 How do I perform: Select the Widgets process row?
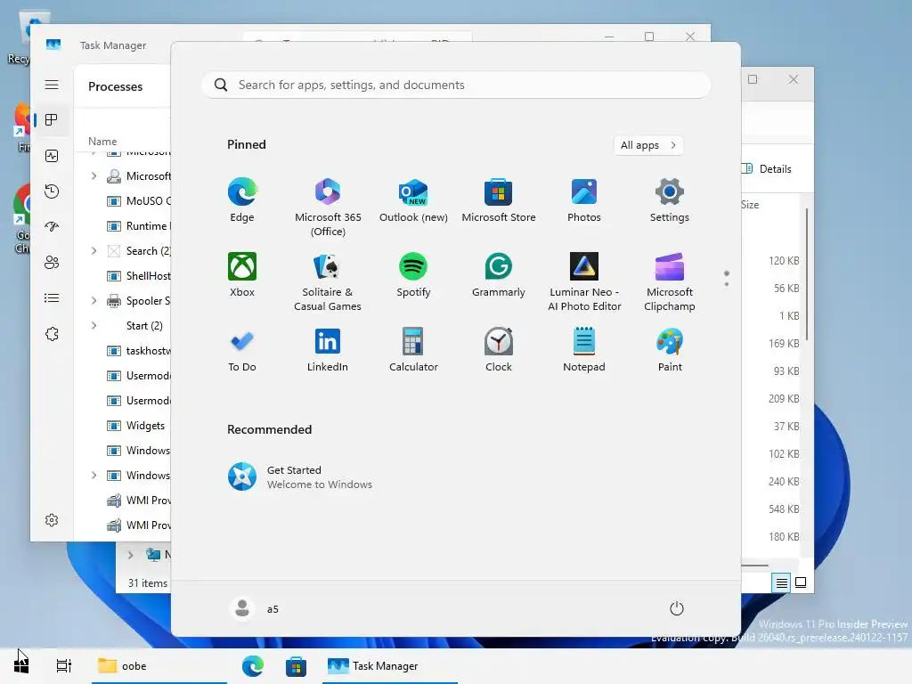124,426
